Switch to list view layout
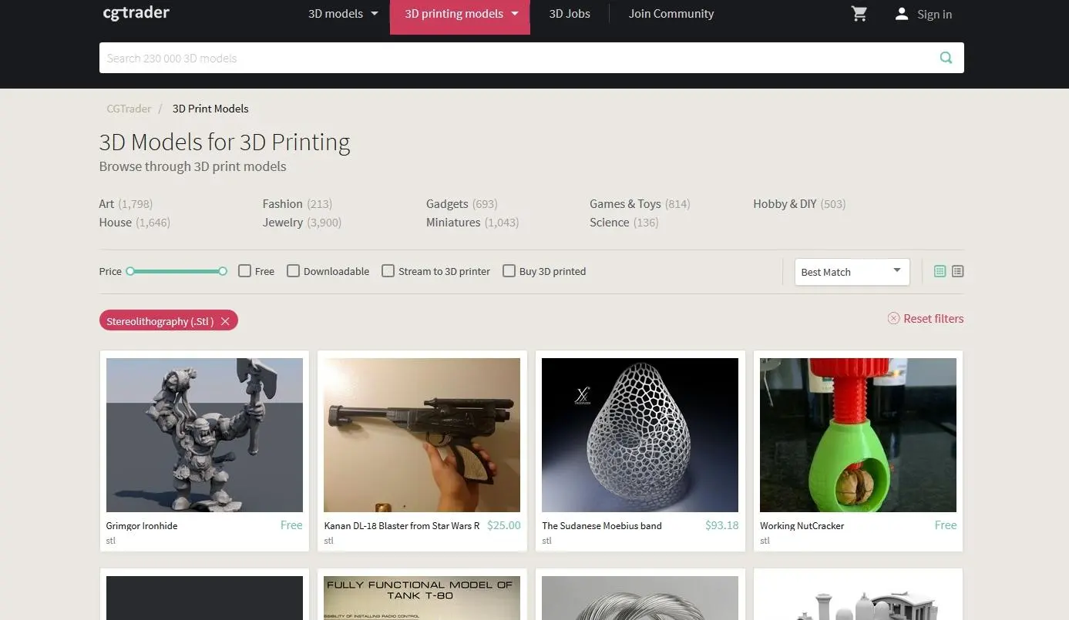This screenshot has width=1069, height=620. [x=957, y=271]
